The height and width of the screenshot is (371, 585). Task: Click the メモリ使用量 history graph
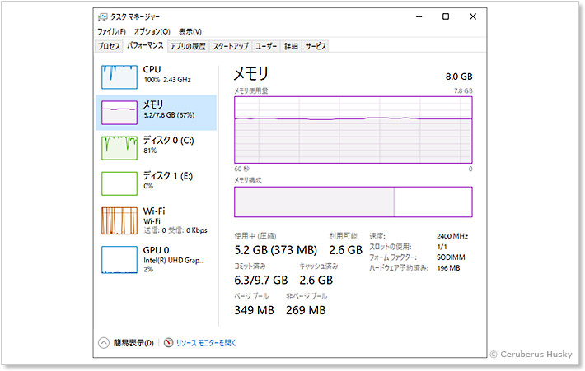[353, 130]
